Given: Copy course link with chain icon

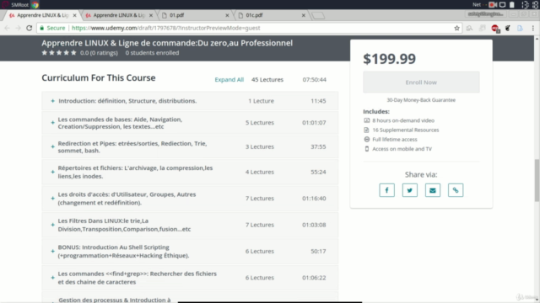Looking at the screenshot, I should tap(456, 190).
